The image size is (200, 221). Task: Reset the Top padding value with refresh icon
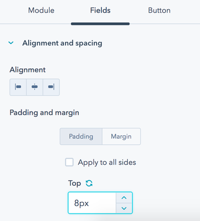click(89, 183)
